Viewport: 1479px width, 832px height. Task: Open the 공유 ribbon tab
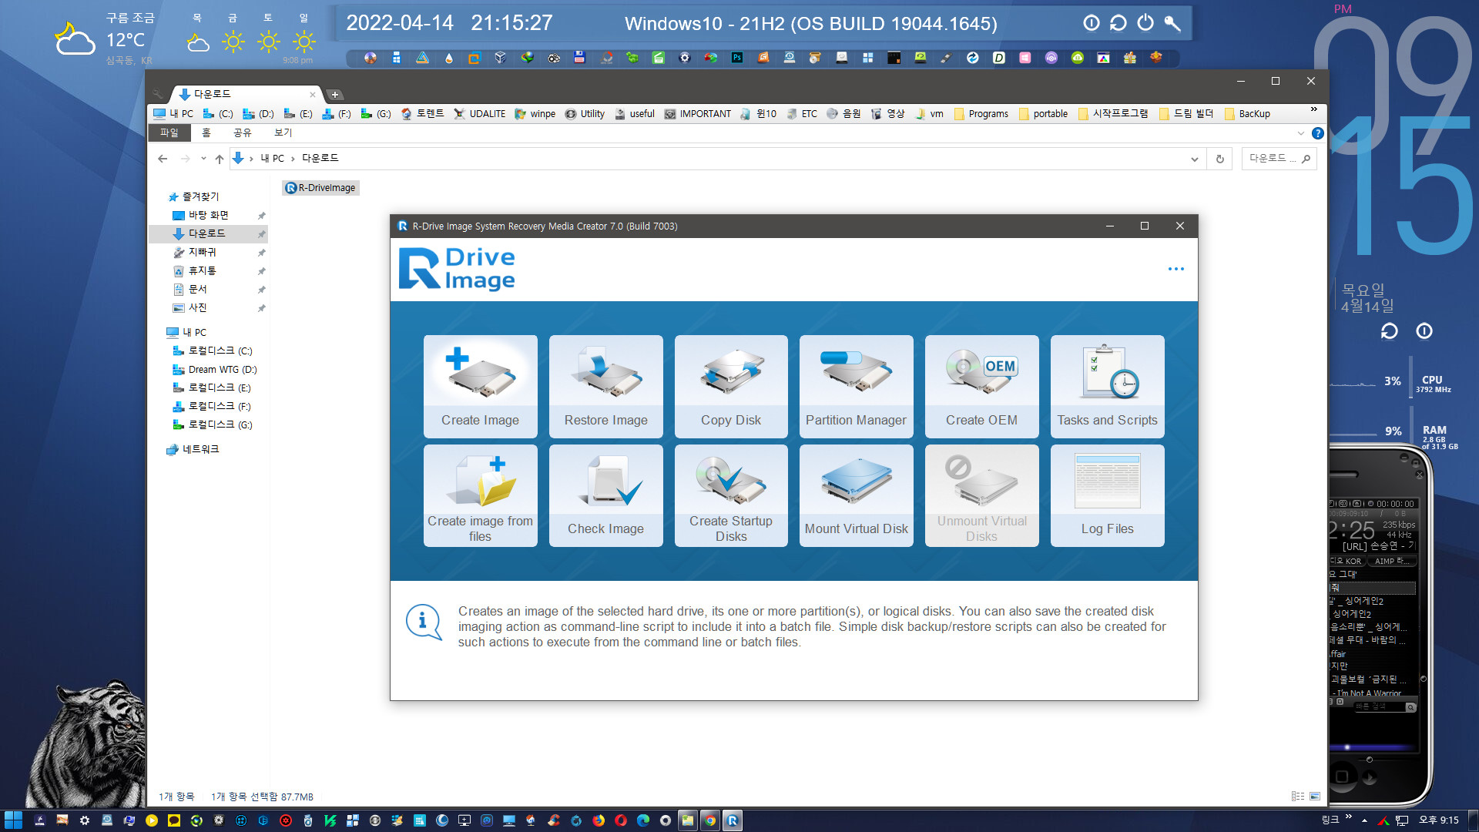tap(242, 133)
